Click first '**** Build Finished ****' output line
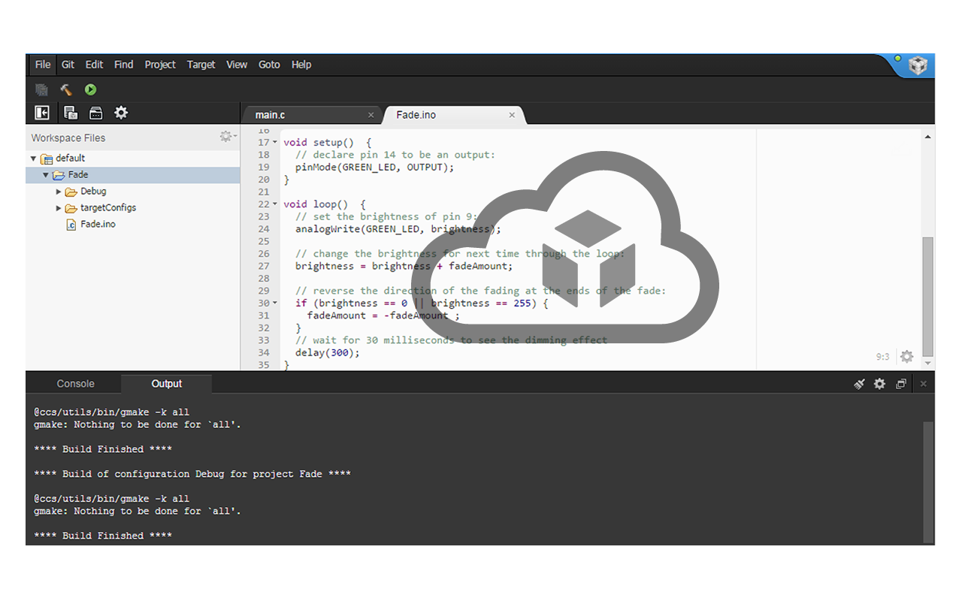 (x=103, y=449)
